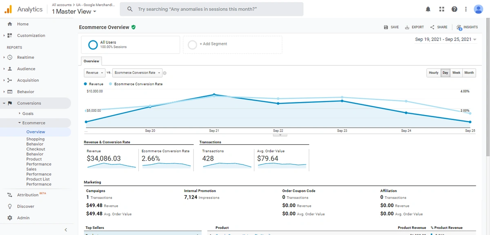
Task: Select the Realtime report section
Action: pyautogui.click(x=25, y=57)
